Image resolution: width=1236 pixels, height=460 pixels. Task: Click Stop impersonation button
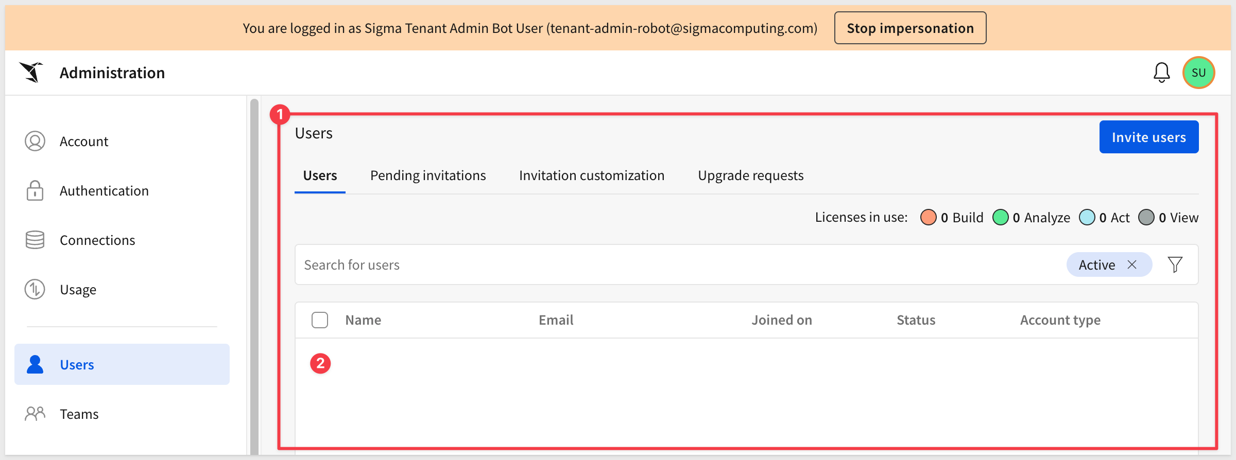click(x=910, y=28)
